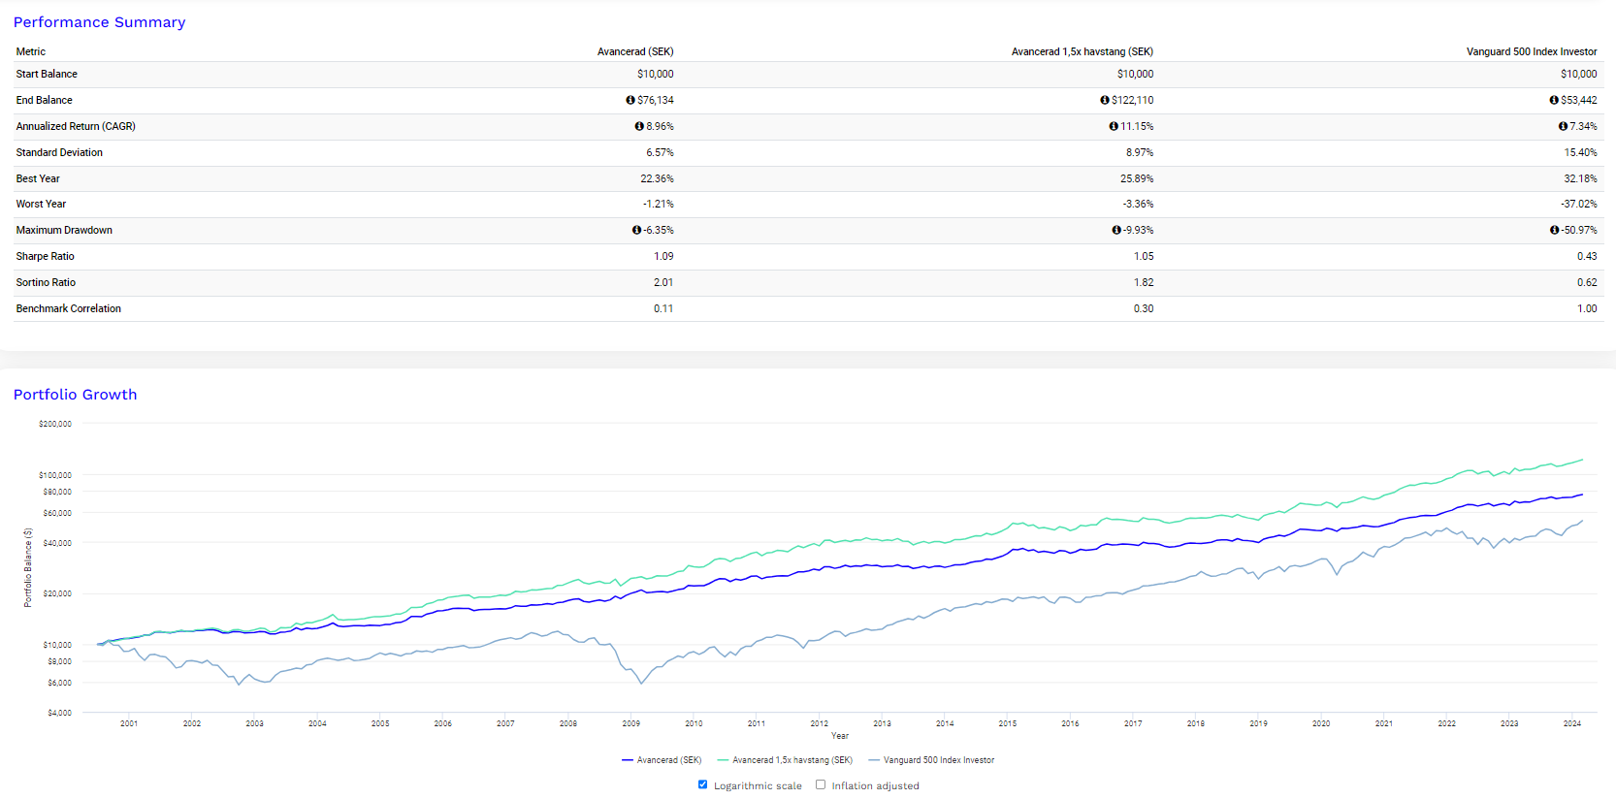1616x799 pixels.
Task: Click the Vanguard 500 Index Investor column header
Action: (1532, 51)
